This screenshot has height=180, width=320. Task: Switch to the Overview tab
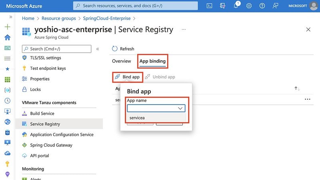click(122, 61)
